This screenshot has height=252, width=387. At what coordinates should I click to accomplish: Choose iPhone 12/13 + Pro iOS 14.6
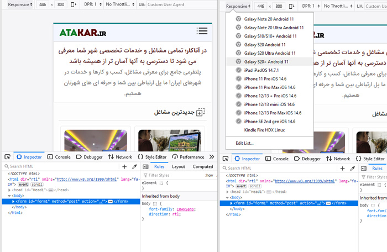point(270,96)
